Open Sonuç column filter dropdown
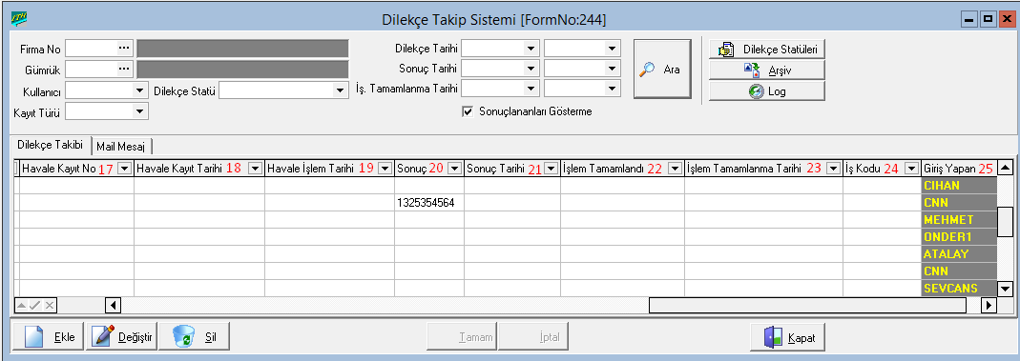The height and width of the screenshot is (361, 1020). (454, 169)
